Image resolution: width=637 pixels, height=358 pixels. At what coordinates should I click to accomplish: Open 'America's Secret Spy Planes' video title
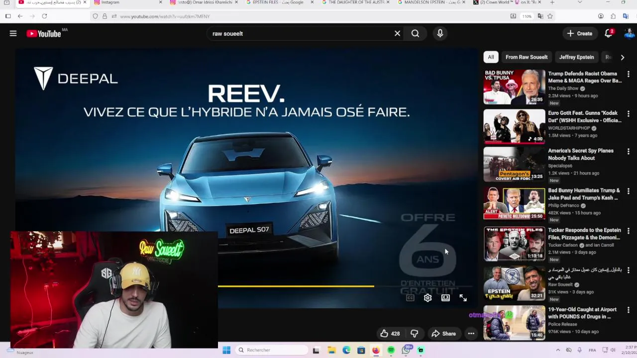580,154
